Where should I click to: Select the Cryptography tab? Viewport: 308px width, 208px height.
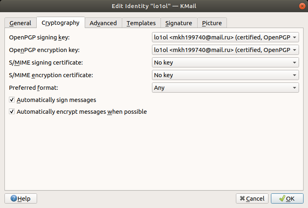pos(61,23)
